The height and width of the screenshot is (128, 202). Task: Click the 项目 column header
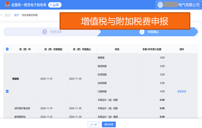117,49
